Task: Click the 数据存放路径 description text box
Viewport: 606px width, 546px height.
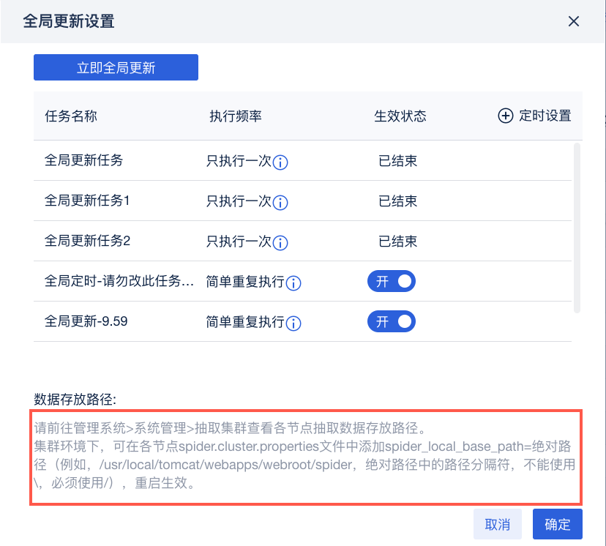Action: click(x=306, y=457)
